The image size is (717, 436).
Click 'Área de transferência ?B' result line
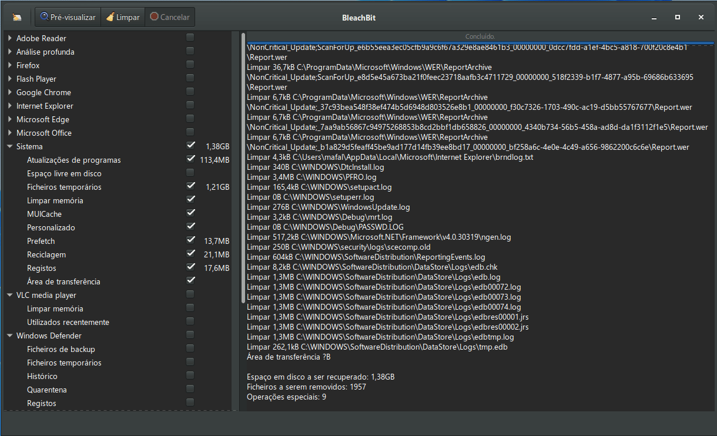[289, 357]
